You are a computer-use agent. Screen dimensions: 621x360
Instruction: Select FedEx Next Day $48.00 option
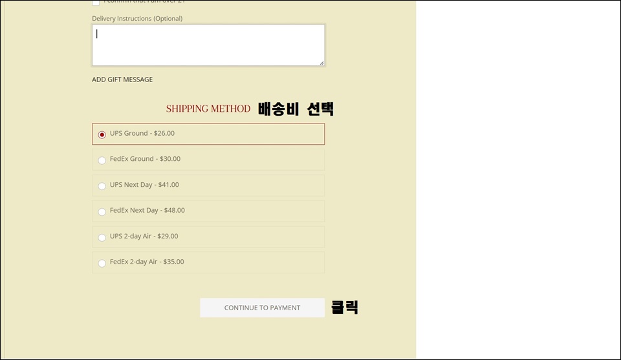[208, 211]
